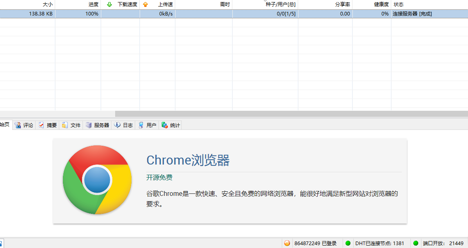Click DHT已连接节点: 1381 status entry
Viewport: 468px width, 248px height.
(379, 243)
